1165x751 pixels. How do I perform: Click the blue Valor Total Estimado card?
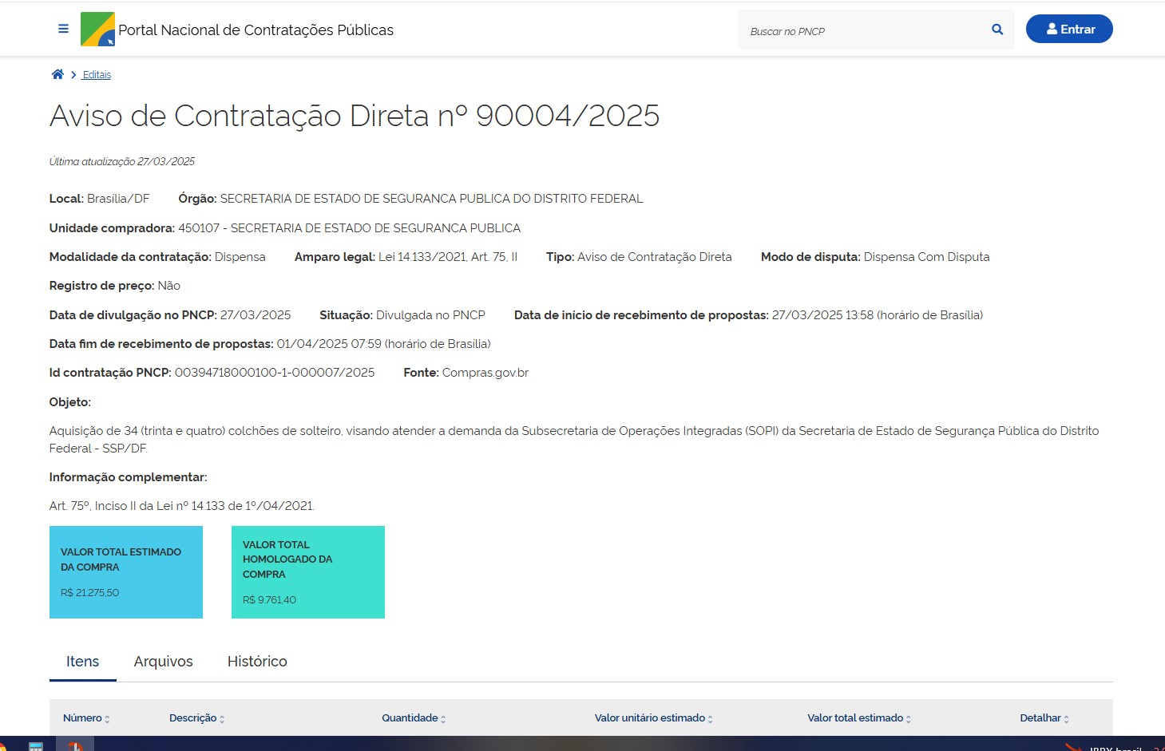click(x=126, y=571)
